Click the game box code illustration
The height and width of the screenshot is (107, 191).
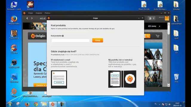click(122, 79)
